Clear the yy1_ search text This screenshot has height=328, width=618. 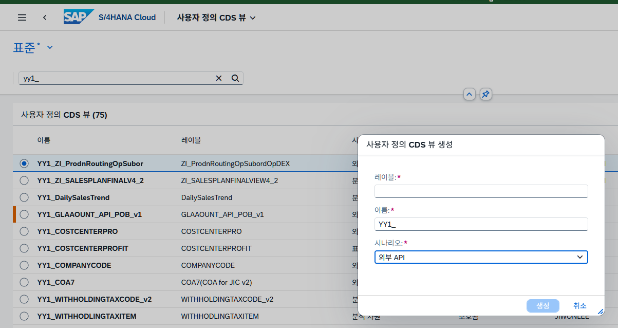click(219, 78)
